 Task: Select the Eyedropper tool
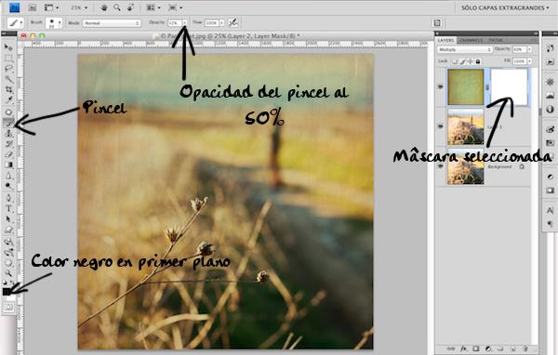click(8, 100)
